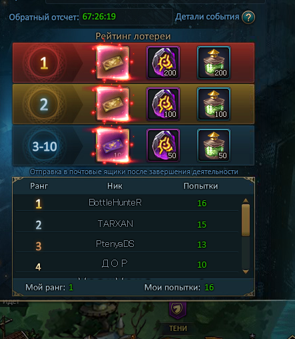Select rank 3-10 rune stone 50

[163, 145]
